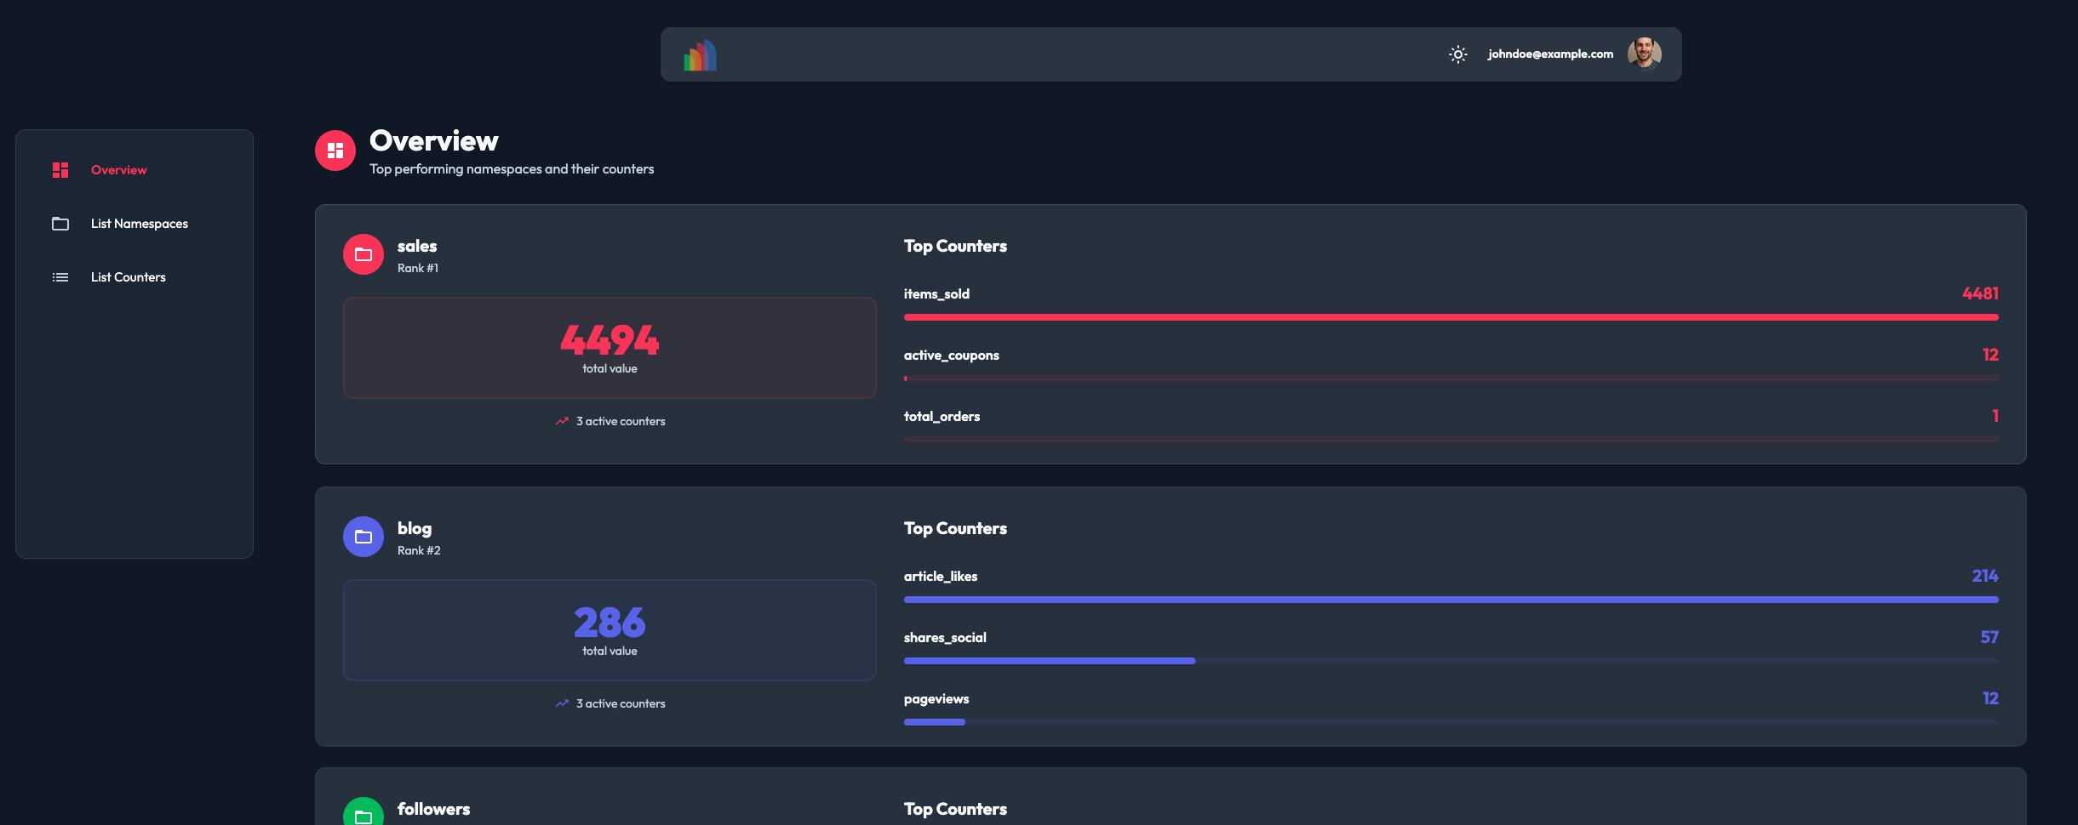The width and height of the screenshot is (2078, 825).
Task: Open the user avatar profile picture
Action: 1644,54
